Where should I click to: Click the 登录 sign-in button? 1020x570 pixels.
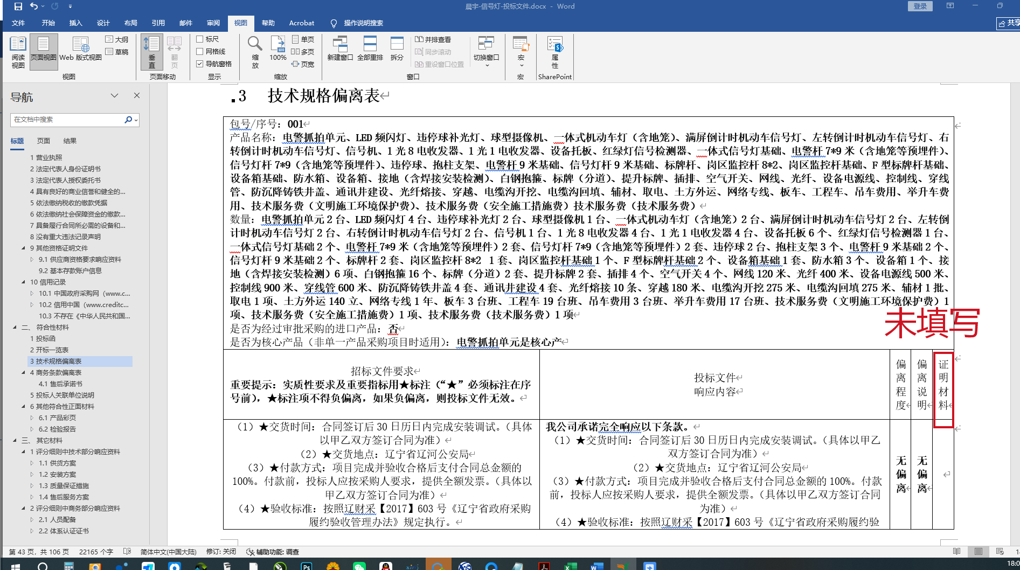pos(920,6)
